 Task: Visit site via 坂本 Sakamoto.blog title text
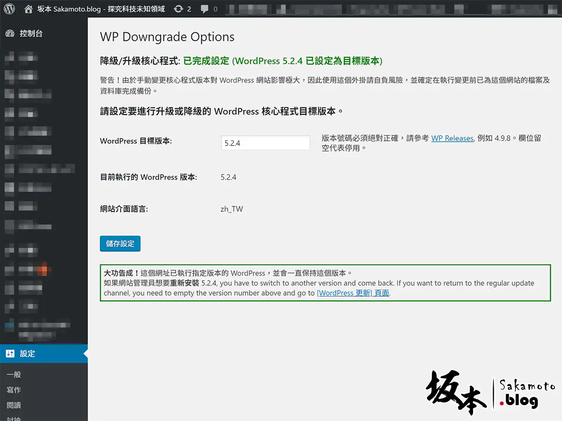101,9
